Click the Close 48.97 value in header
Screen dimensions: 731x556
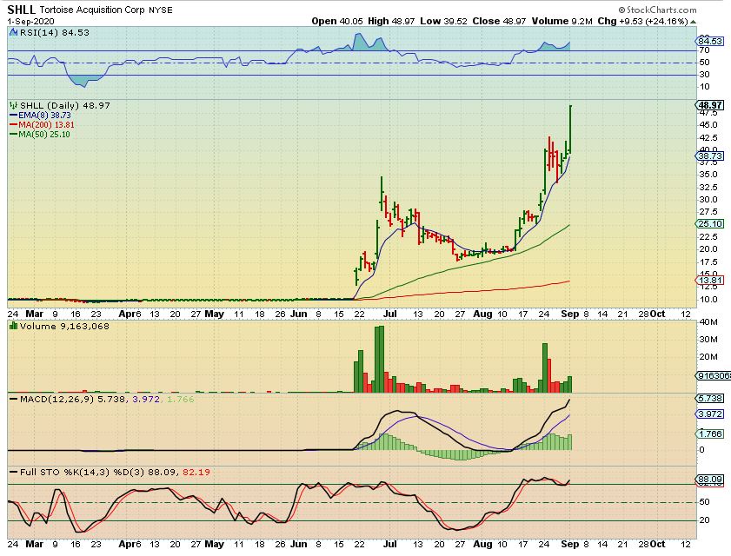tap(499, 21)
